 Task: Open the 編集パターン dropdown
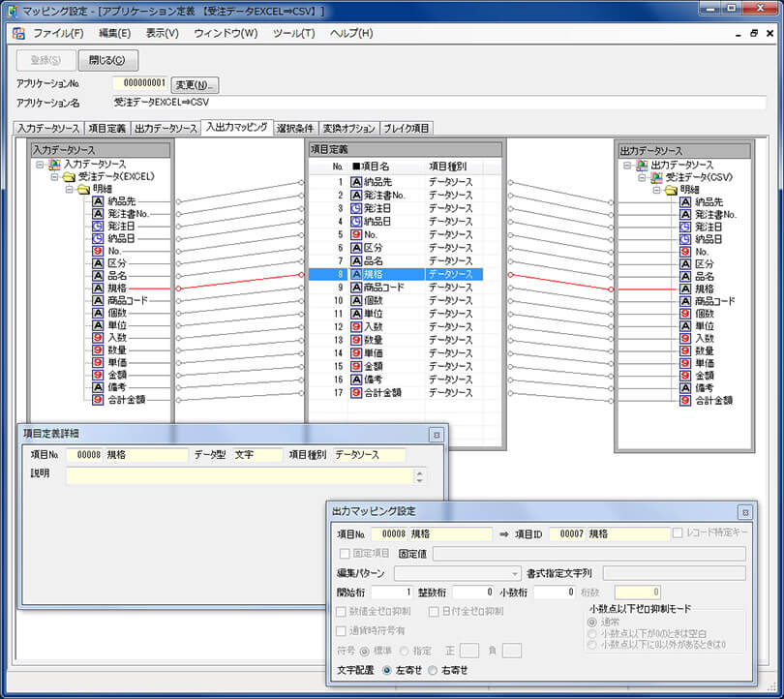[x=515, y=573]
